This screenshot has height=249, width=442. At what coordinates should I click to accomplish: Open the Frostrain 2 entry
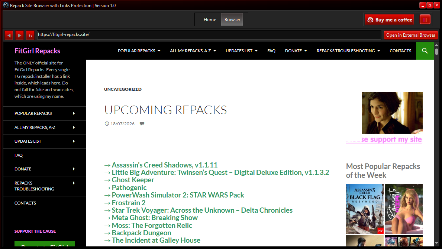129,203
